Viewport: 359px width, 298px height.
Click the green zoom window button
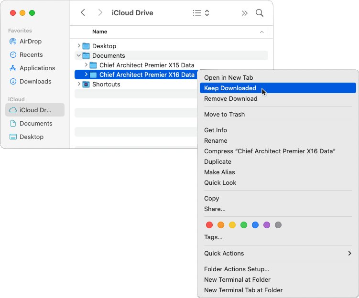point(32,13)
